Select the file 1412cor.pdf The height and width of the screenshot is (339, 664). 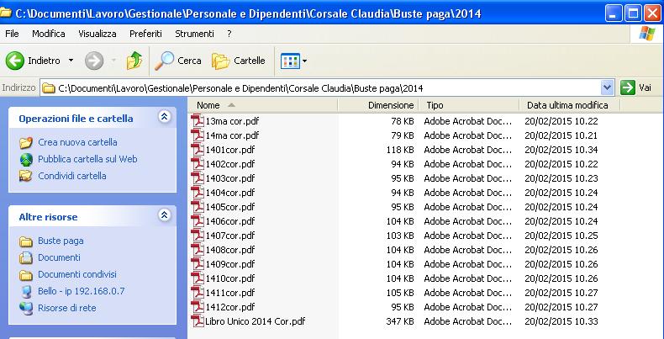pos(229,307)
